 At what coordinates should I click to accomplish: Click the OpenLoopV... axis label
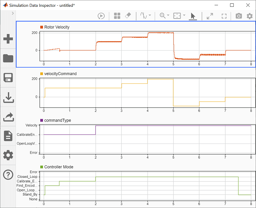pos(27,143)
